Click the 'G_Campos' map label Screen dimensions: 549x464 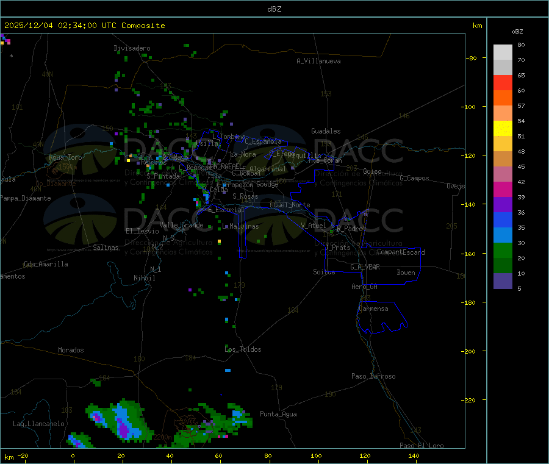pyautogui.click(x=414, y=178)
